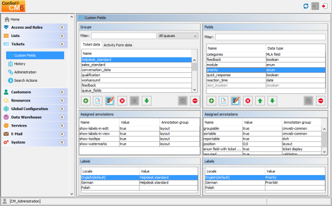Select the conversation_data group row
The height and width of the screenshot is (206, 332).
point(137,70)
